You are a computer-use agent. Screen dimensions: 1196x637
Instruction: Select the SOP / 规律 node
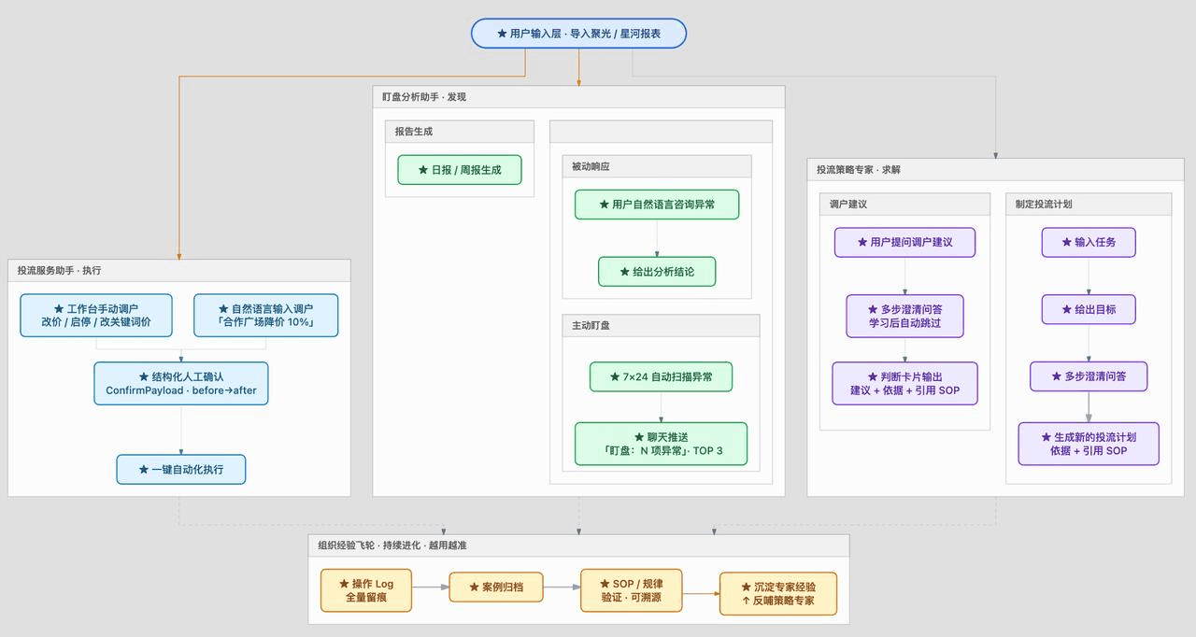tap(632, 590)
